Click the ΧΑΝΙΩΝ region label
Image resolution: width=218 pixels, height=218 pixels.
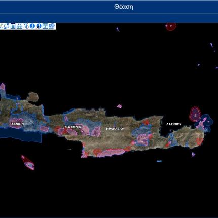pos(18,124)
